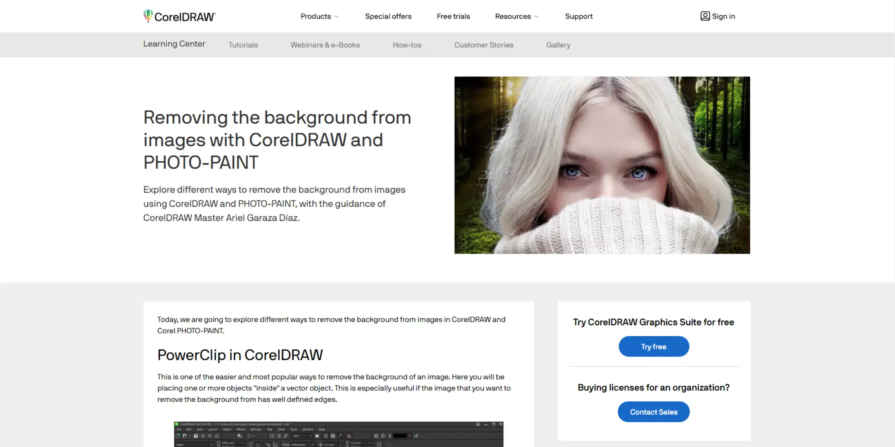
Task: Click the paragraph starting 'Today, we are going'
Action: pyautogui.click(x=332, y=325)
